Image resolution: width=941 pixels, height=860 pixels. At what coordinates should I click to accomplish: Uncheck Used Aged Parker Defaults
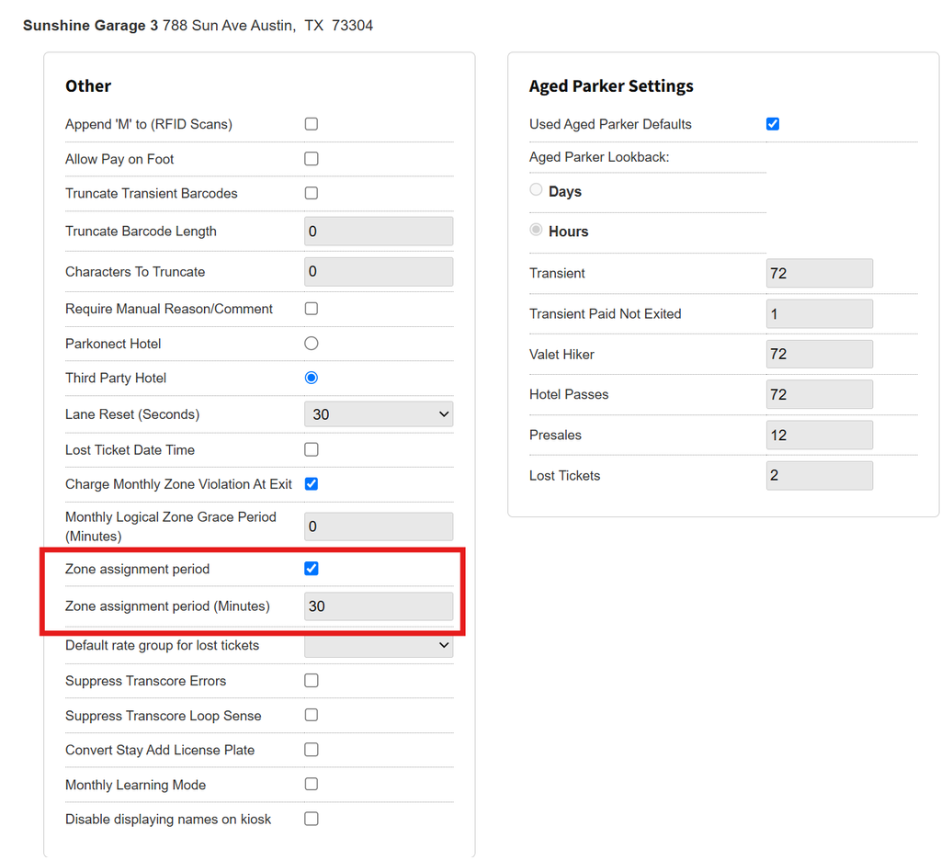772,124
